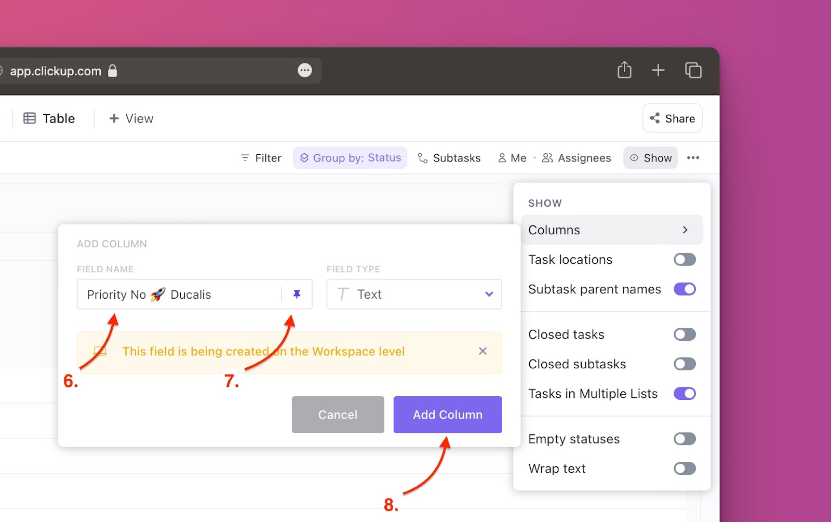Dismiss the Workspace level warning banner
831x522 pixels.
[x=482, y=351]
